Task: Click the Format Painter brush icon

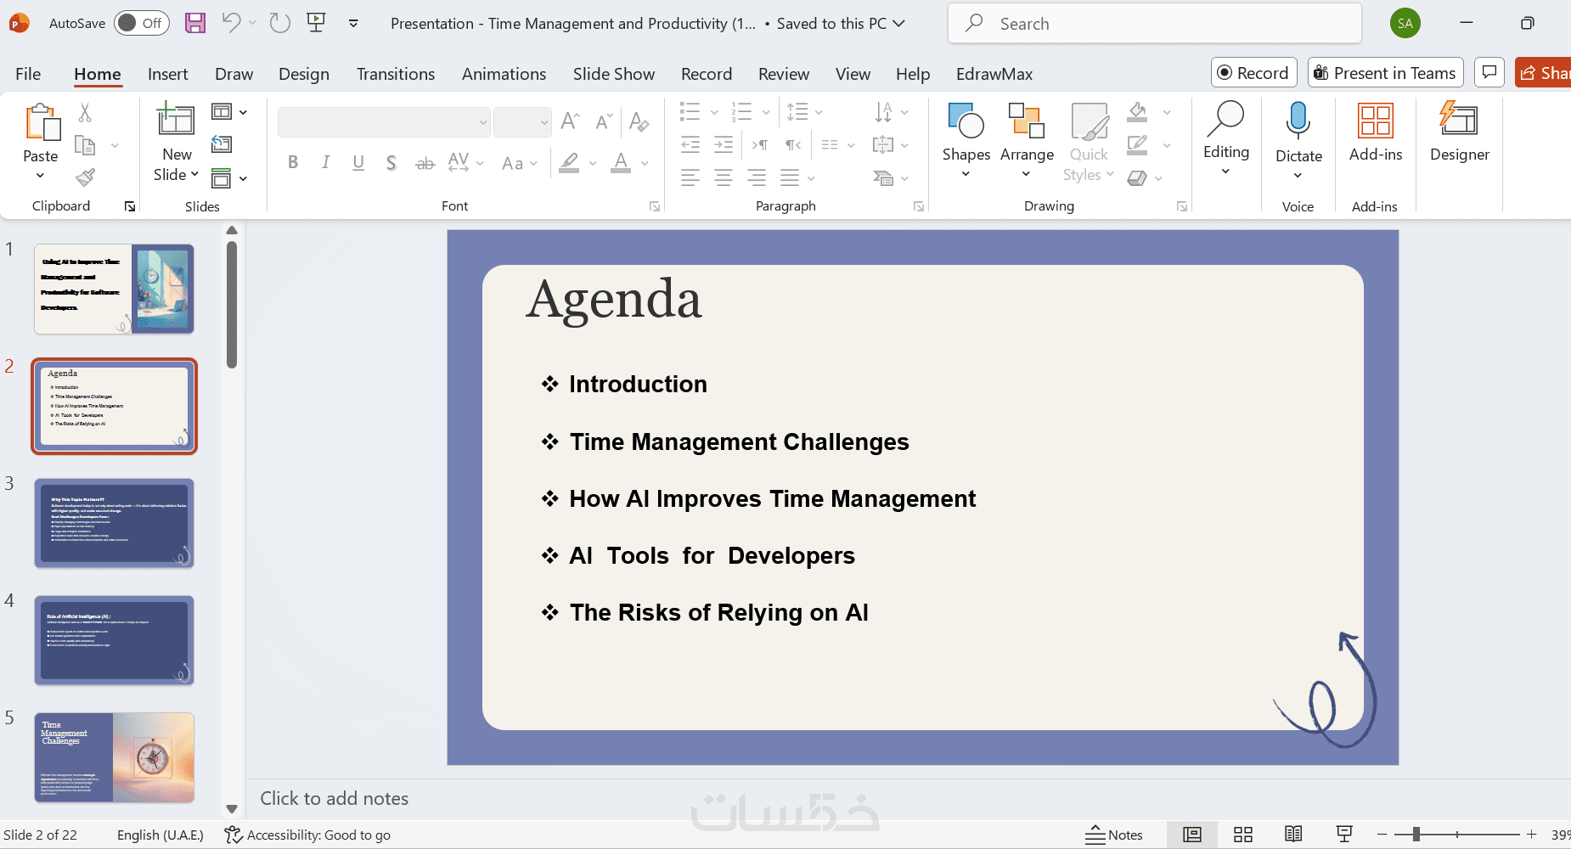Action: click(x=85, y=177)
